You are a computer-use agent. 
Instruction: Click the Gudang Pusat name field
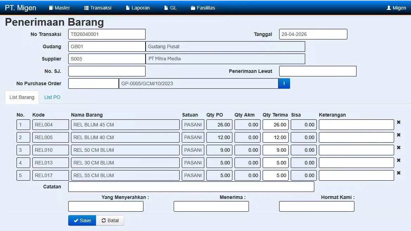coord(225,46)
